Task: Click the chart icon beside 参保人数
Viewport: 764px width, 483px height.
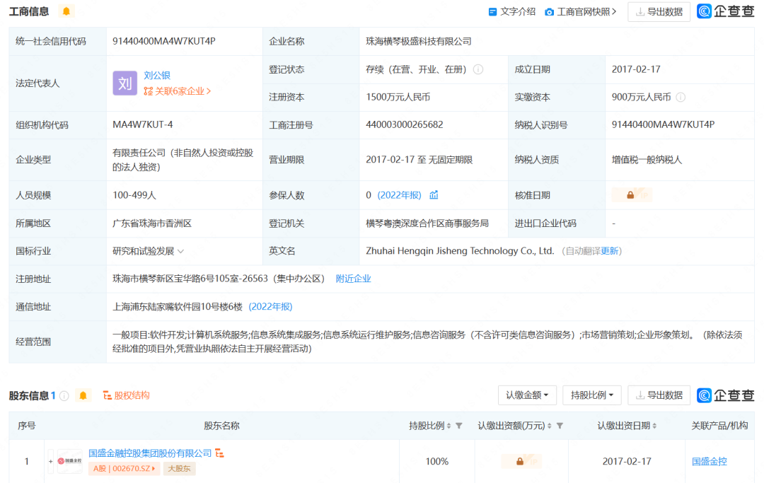Action: [434, 194]
